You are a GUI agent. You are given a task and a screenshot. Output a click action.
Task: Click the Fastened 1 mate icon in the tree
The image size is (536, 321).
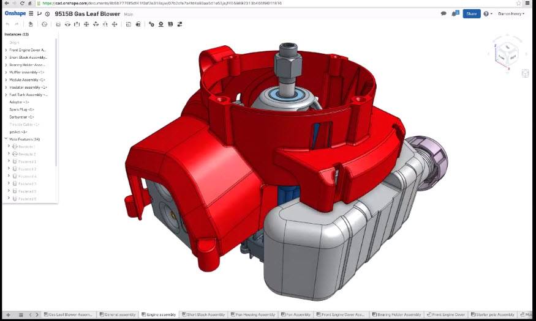[x=15, y=161]
